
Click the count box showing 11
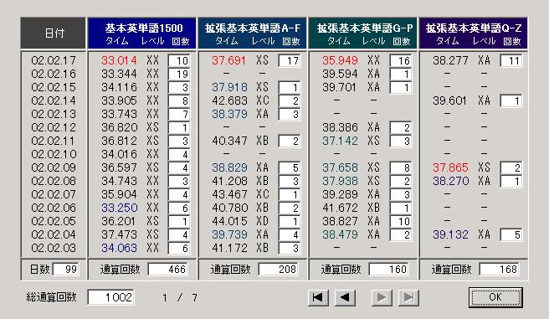coord(511,60)
